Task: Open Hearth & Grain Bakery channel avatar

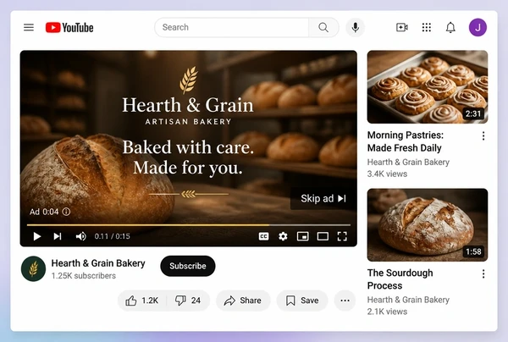Action: click(x=33, y=269)
